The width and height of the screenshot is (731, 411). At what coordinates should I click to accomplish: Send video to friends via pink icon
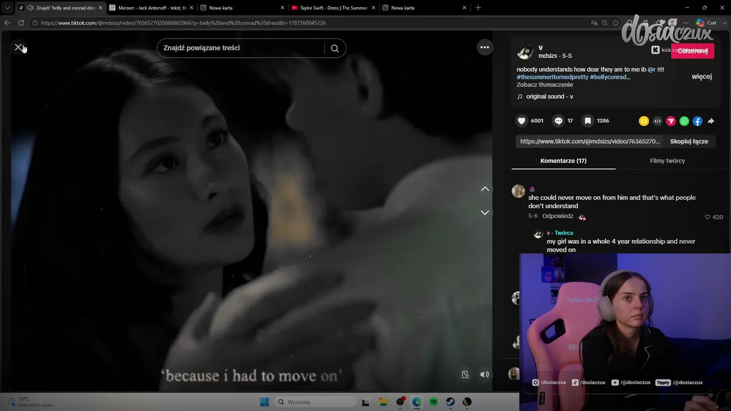click(671, 121)
